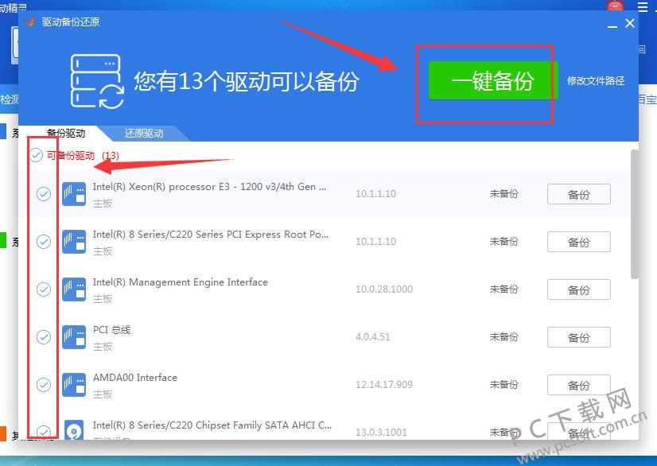Viewport: 657px width, 466px height.
Task: Click the device icon for Intel 8 Series PCI Express Root
Action: (x=74, y=241)
